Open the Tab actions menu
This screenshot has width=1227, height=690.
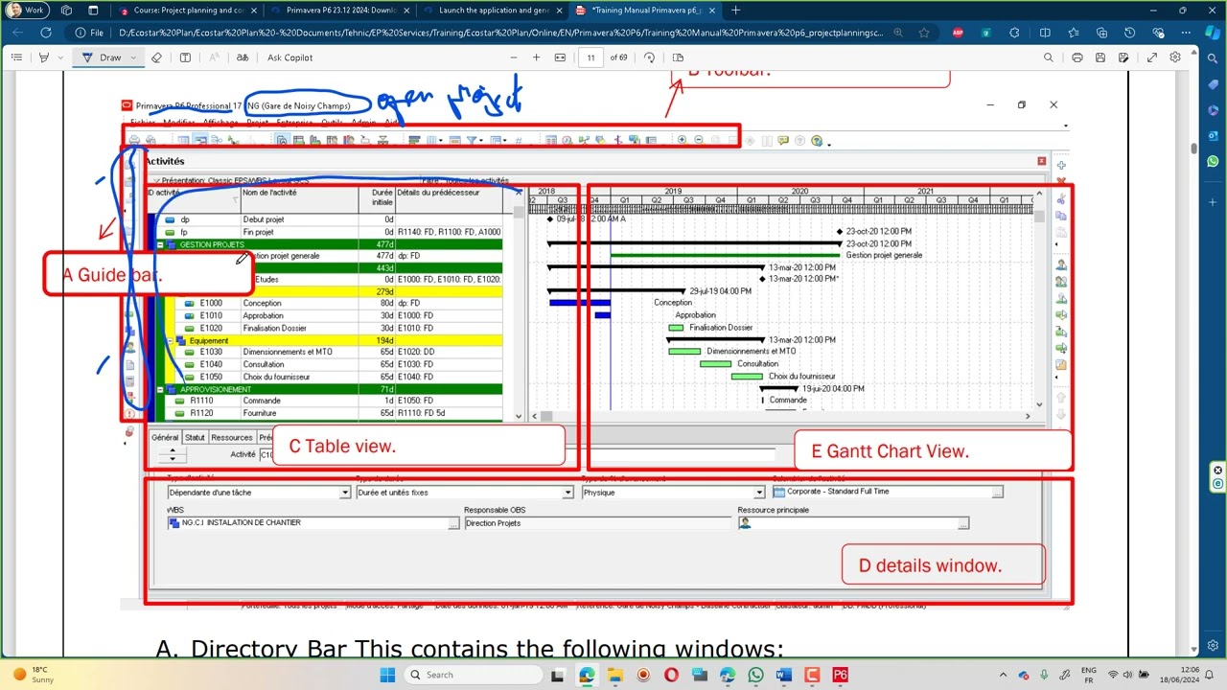(x=93, y=11)
